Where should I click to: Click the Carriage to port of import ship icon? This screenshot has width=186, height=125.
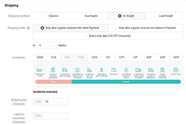(x=102, y=70)
